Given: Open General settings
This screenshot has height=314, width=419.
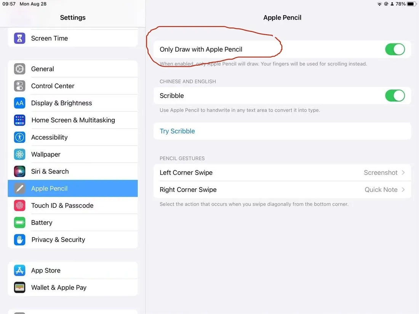Looking at the screenshot, I should (x=73, y=69).
